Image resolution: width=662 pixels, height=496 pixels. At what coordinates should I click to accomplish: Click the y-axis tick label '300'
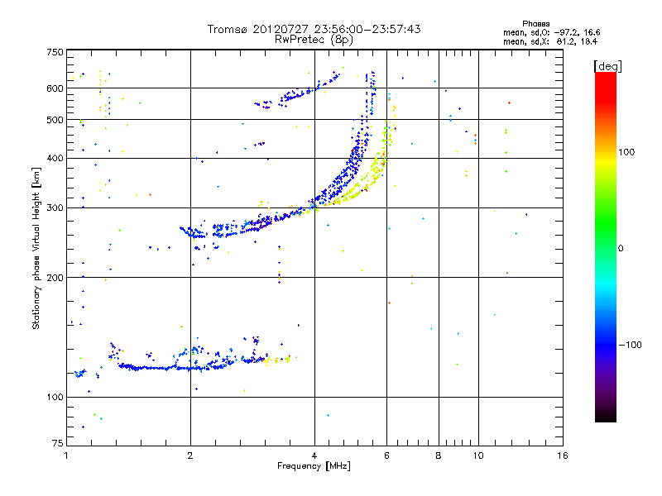pyautogui.click(x=55, y=207)
